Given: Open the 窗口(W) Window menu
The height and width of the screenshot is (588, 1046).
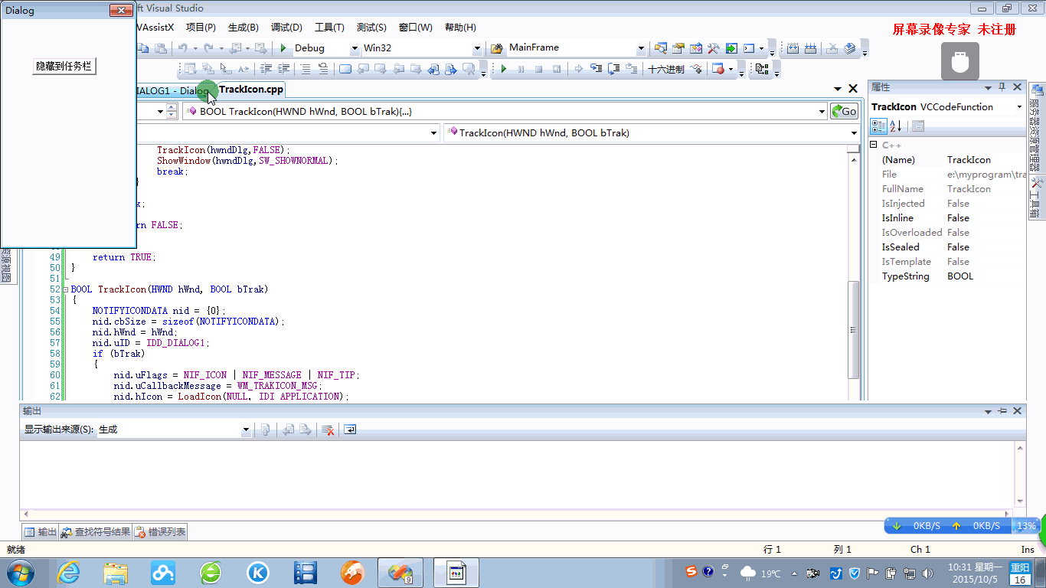Looking at the screenshot, I should (x=416, y=28).
